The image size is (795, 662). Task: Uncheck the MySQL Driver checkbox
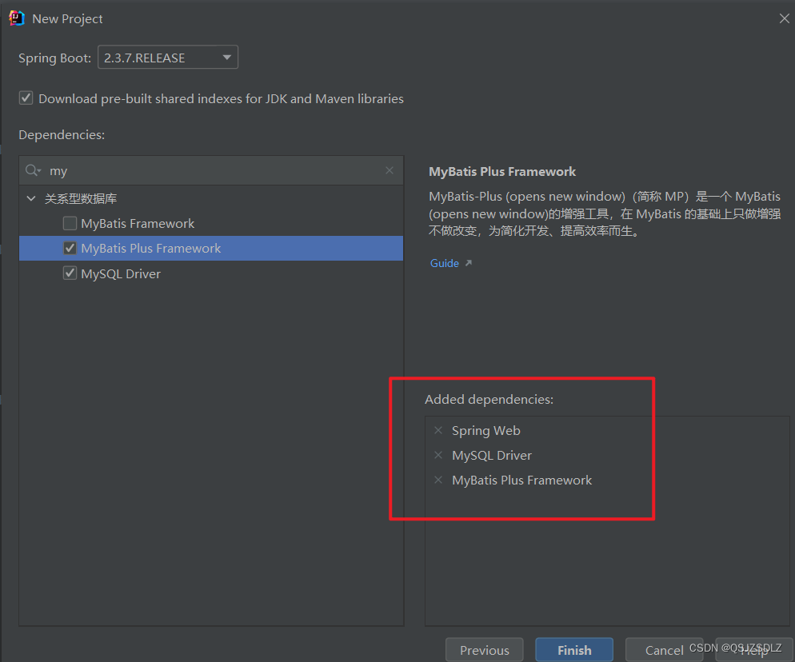70,273
